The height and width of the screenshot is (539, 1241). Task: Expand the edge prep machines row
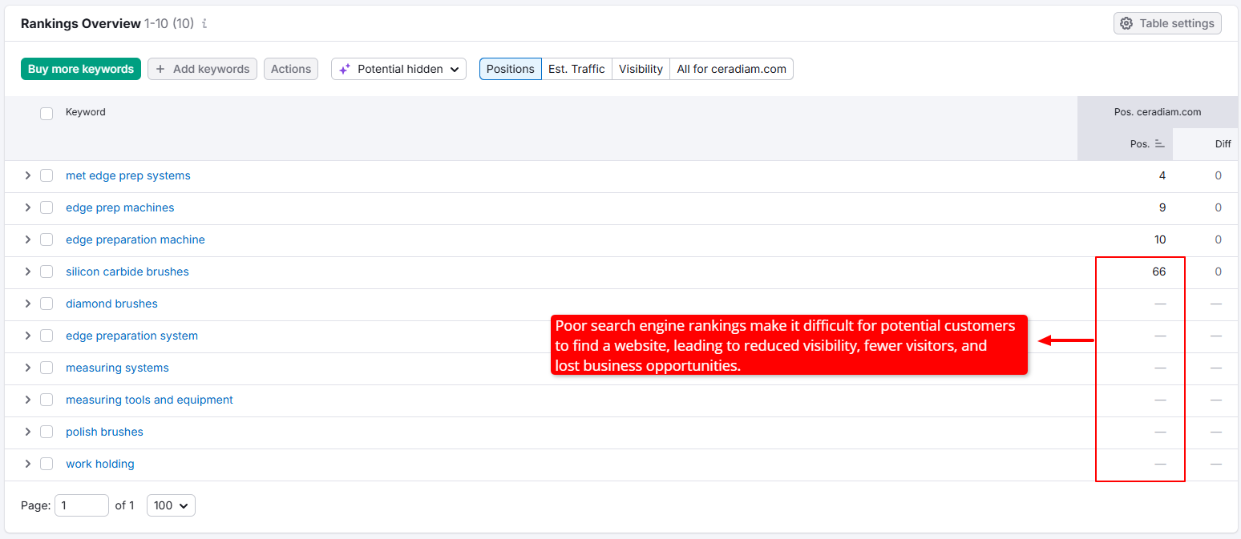point(27,207)
